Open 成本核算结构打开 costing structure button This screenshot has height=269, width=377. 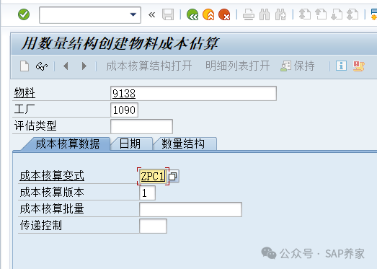coord(149,66)
